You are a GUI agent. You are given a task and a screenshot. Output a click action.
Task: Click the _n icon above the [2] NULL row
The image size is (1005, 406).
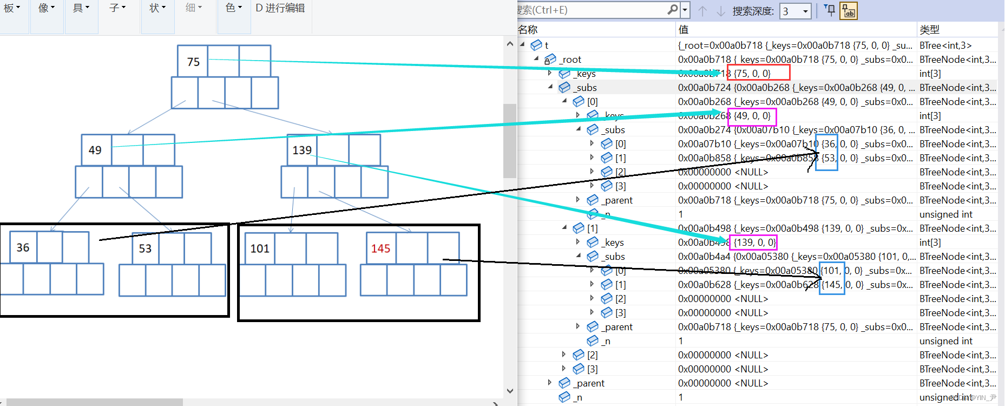click(593, 340)
